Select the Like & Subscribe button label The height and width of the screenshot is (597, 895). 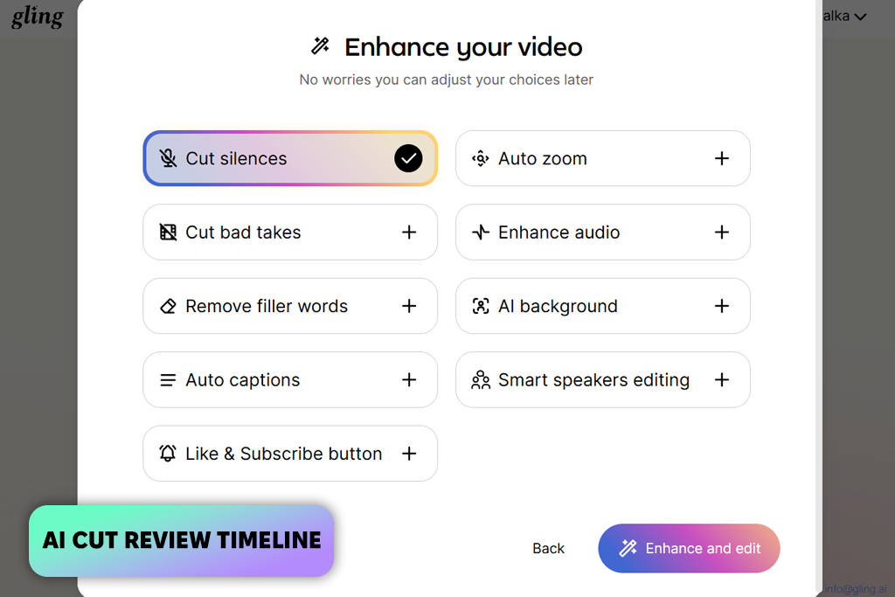click(284, 454)
